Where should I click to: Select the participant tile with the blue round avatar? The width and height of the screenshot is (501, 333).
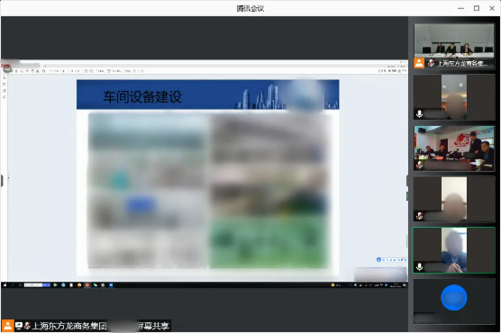pos(454,301)
